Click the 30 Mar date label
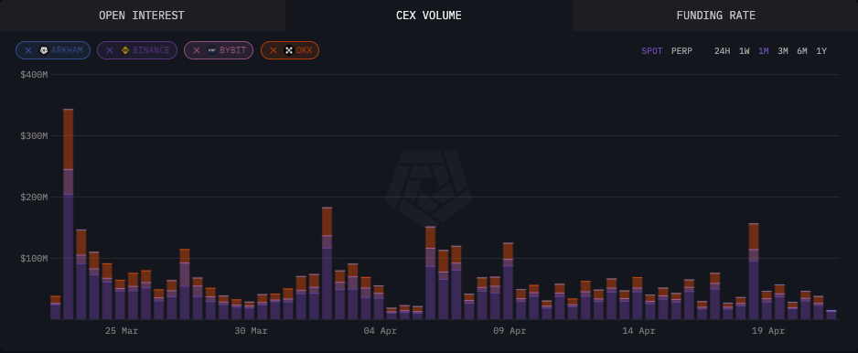The image size is (858, 353). 252,331
